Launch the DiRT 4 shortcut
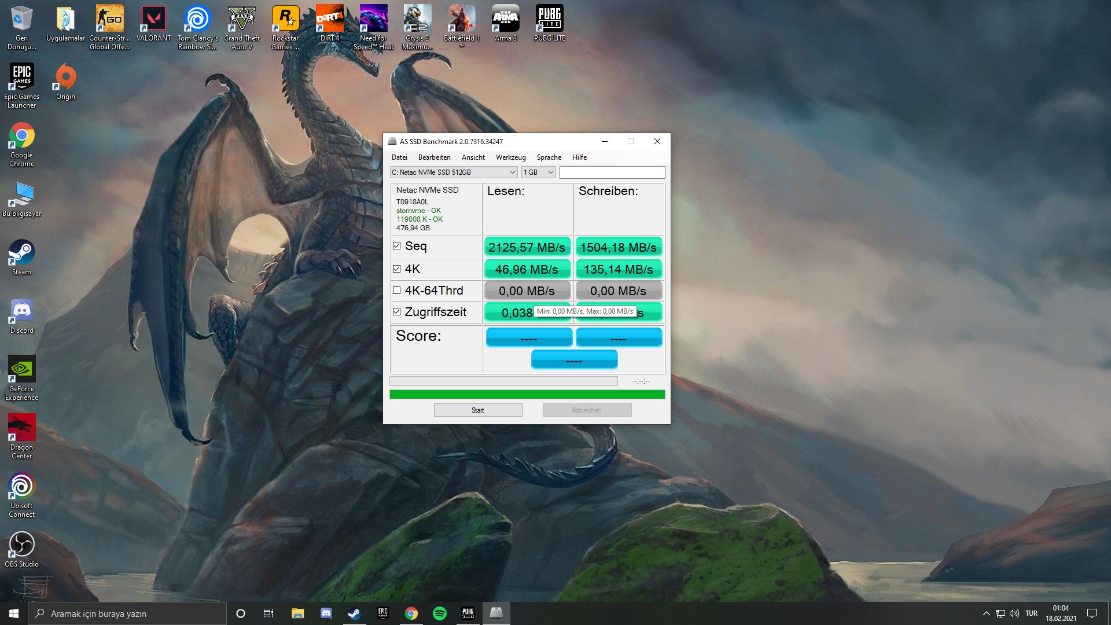The width and height of the screenshot is (1111, 625). click(x=330, y=24)
